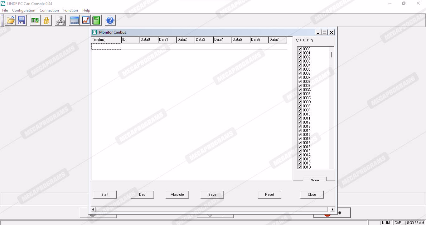
Task: Uncheck visible ID 0000 checkbox
Action: pos(300,49)
